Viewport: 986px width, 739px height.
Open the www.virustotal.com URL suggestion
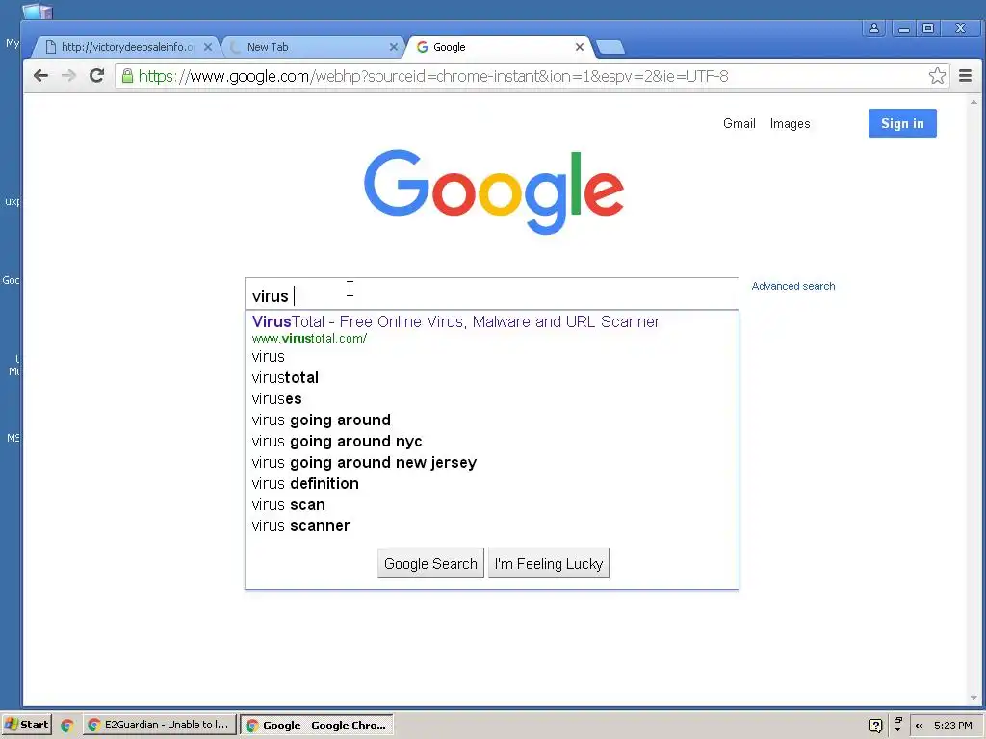[x=309, y=339]
